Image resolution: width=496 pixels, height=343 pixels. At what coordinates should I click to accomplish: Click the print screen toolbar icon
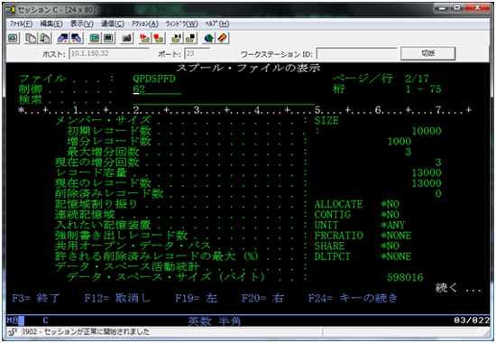(13, 38)
